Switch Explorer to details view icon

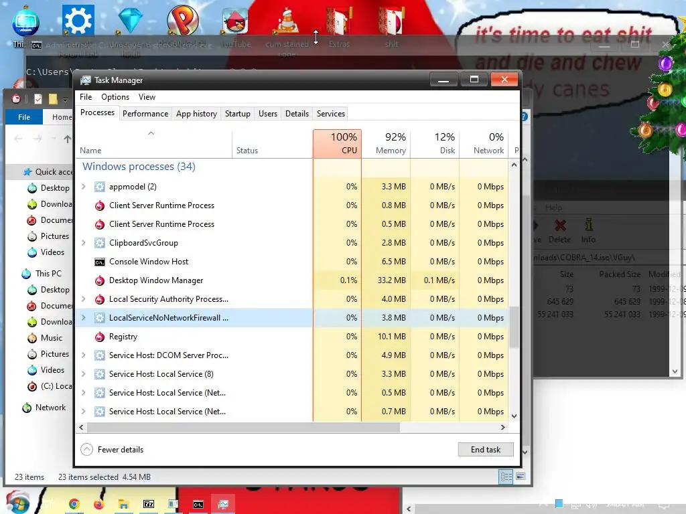(506, 477)
